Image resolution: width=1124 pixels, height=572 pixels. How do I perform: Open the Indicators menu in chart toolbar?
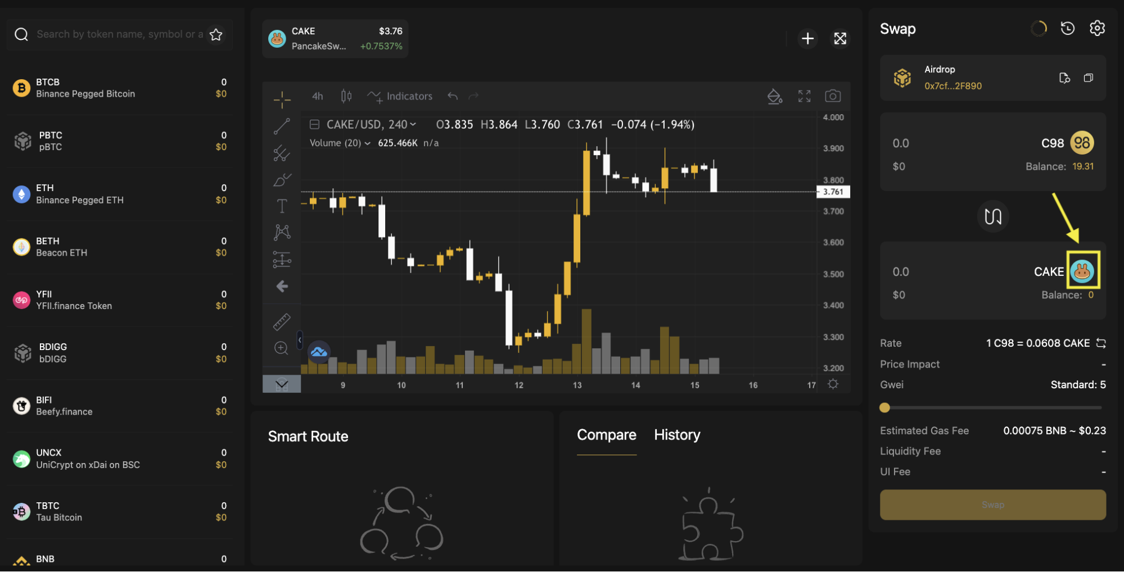coord(400,96)
